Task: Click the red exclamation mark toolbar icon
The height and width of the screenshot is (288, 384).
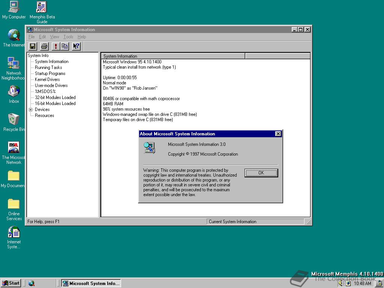Action: coord(56,46)
